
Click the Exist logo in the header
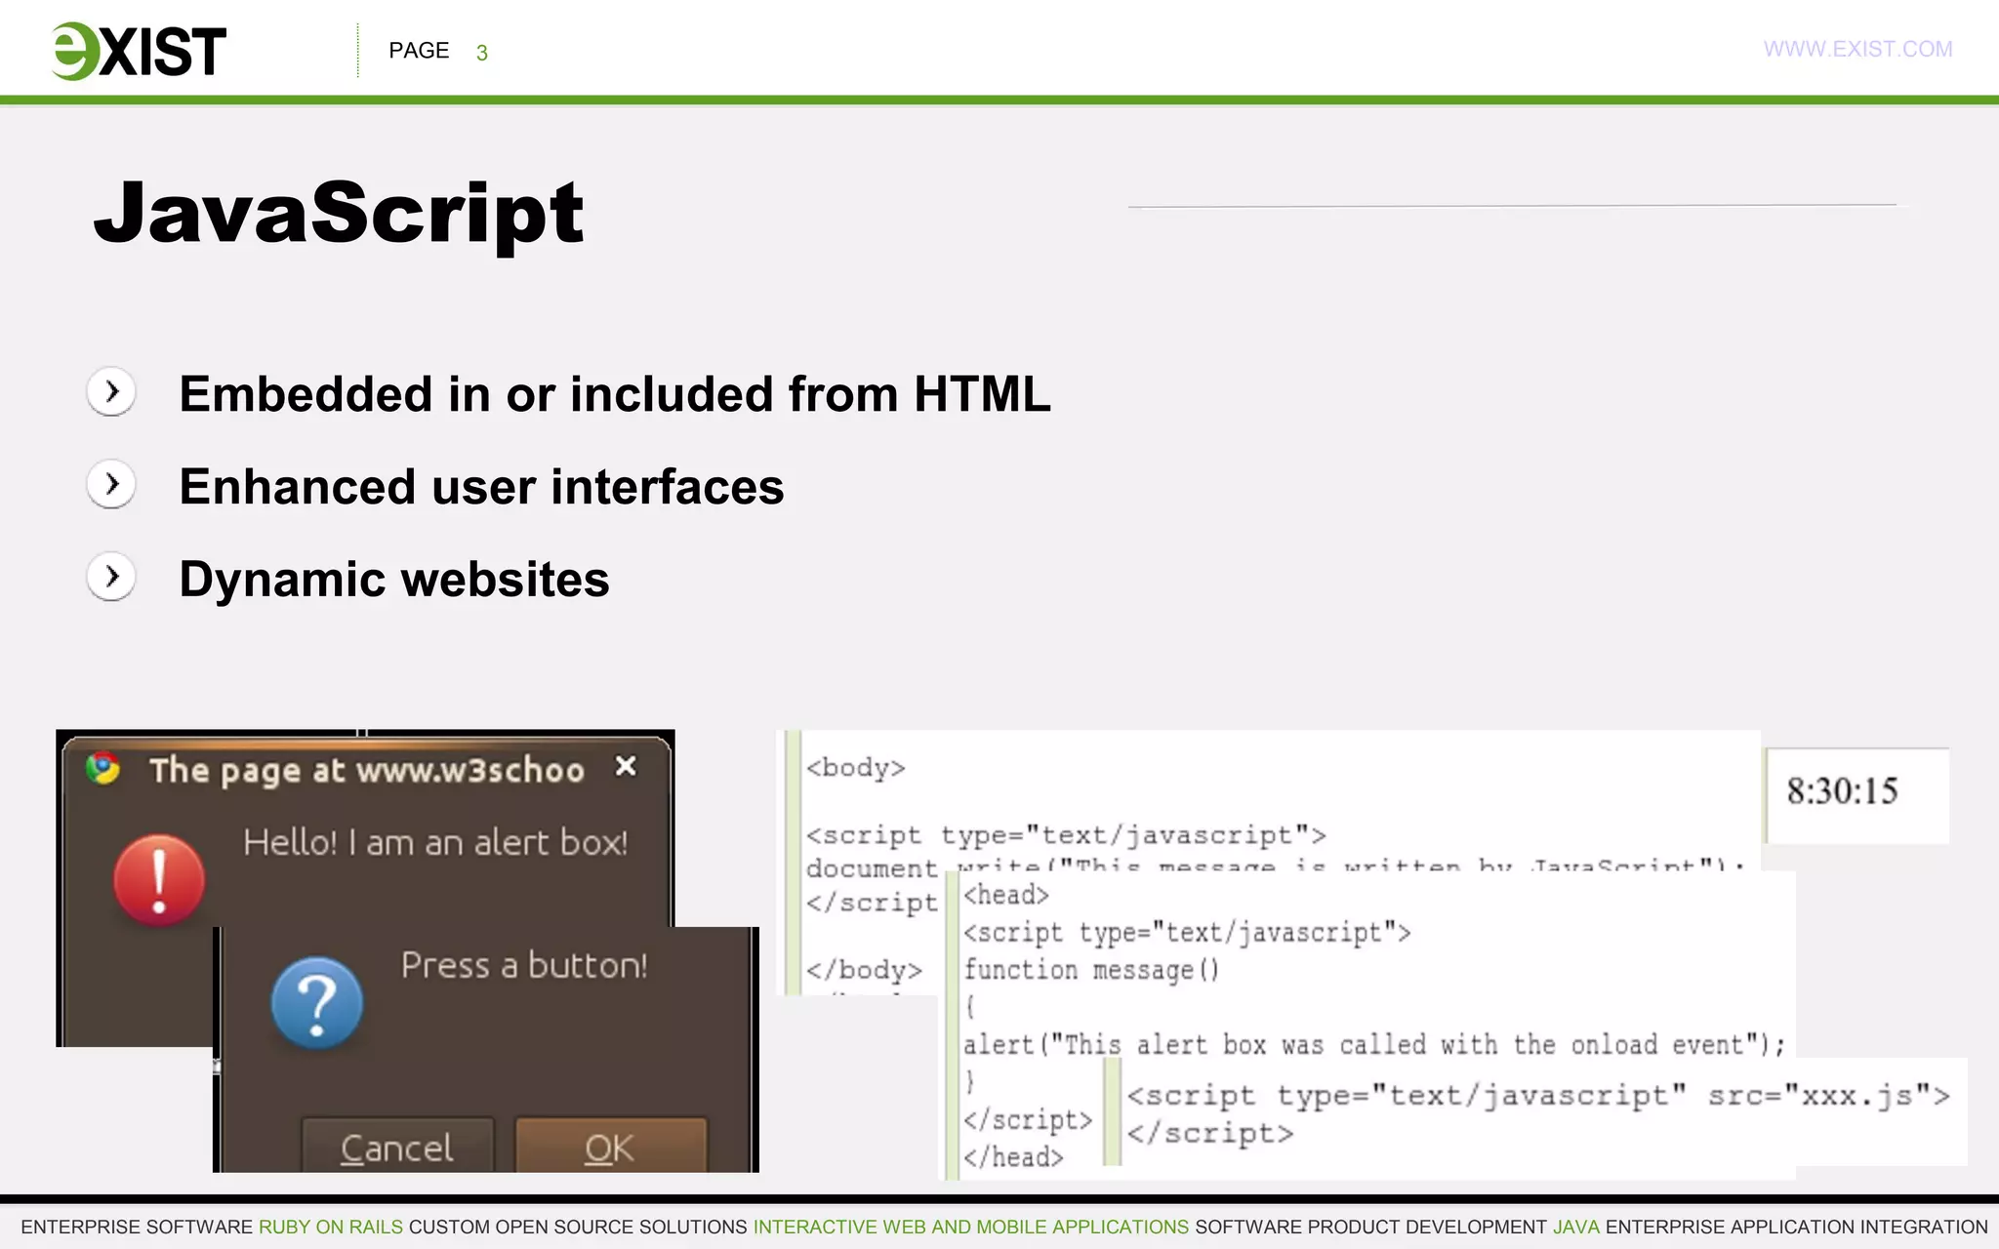(x=139, y=51)
